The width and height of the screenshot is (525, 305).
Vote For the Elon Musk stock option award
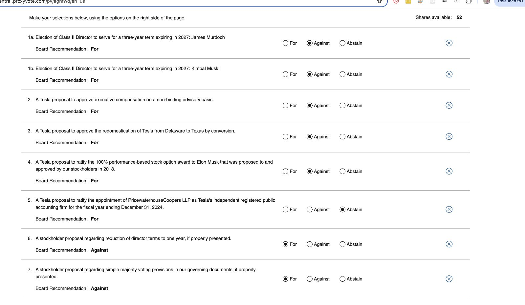pyautogui.click(x=285, y=172)
